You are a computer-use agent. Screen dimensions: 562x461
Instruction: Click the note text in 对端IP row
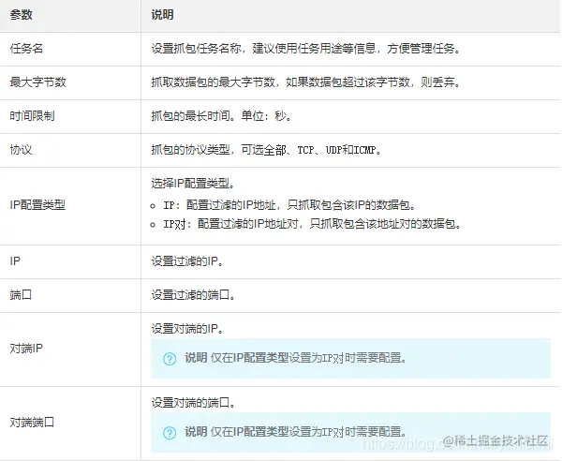click(296, 358)
